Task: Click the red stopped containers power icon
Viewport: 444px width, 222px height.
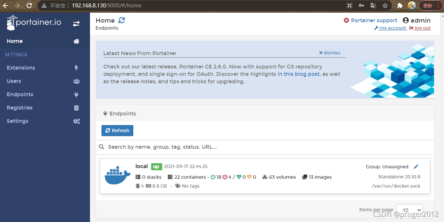Action: [x=225, y=177]
